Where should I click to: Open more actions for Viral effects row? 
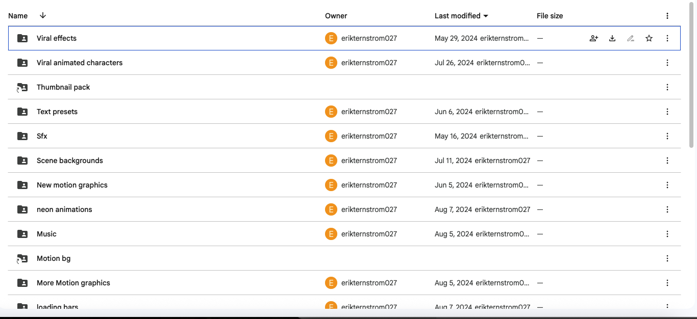click(667, 38)
